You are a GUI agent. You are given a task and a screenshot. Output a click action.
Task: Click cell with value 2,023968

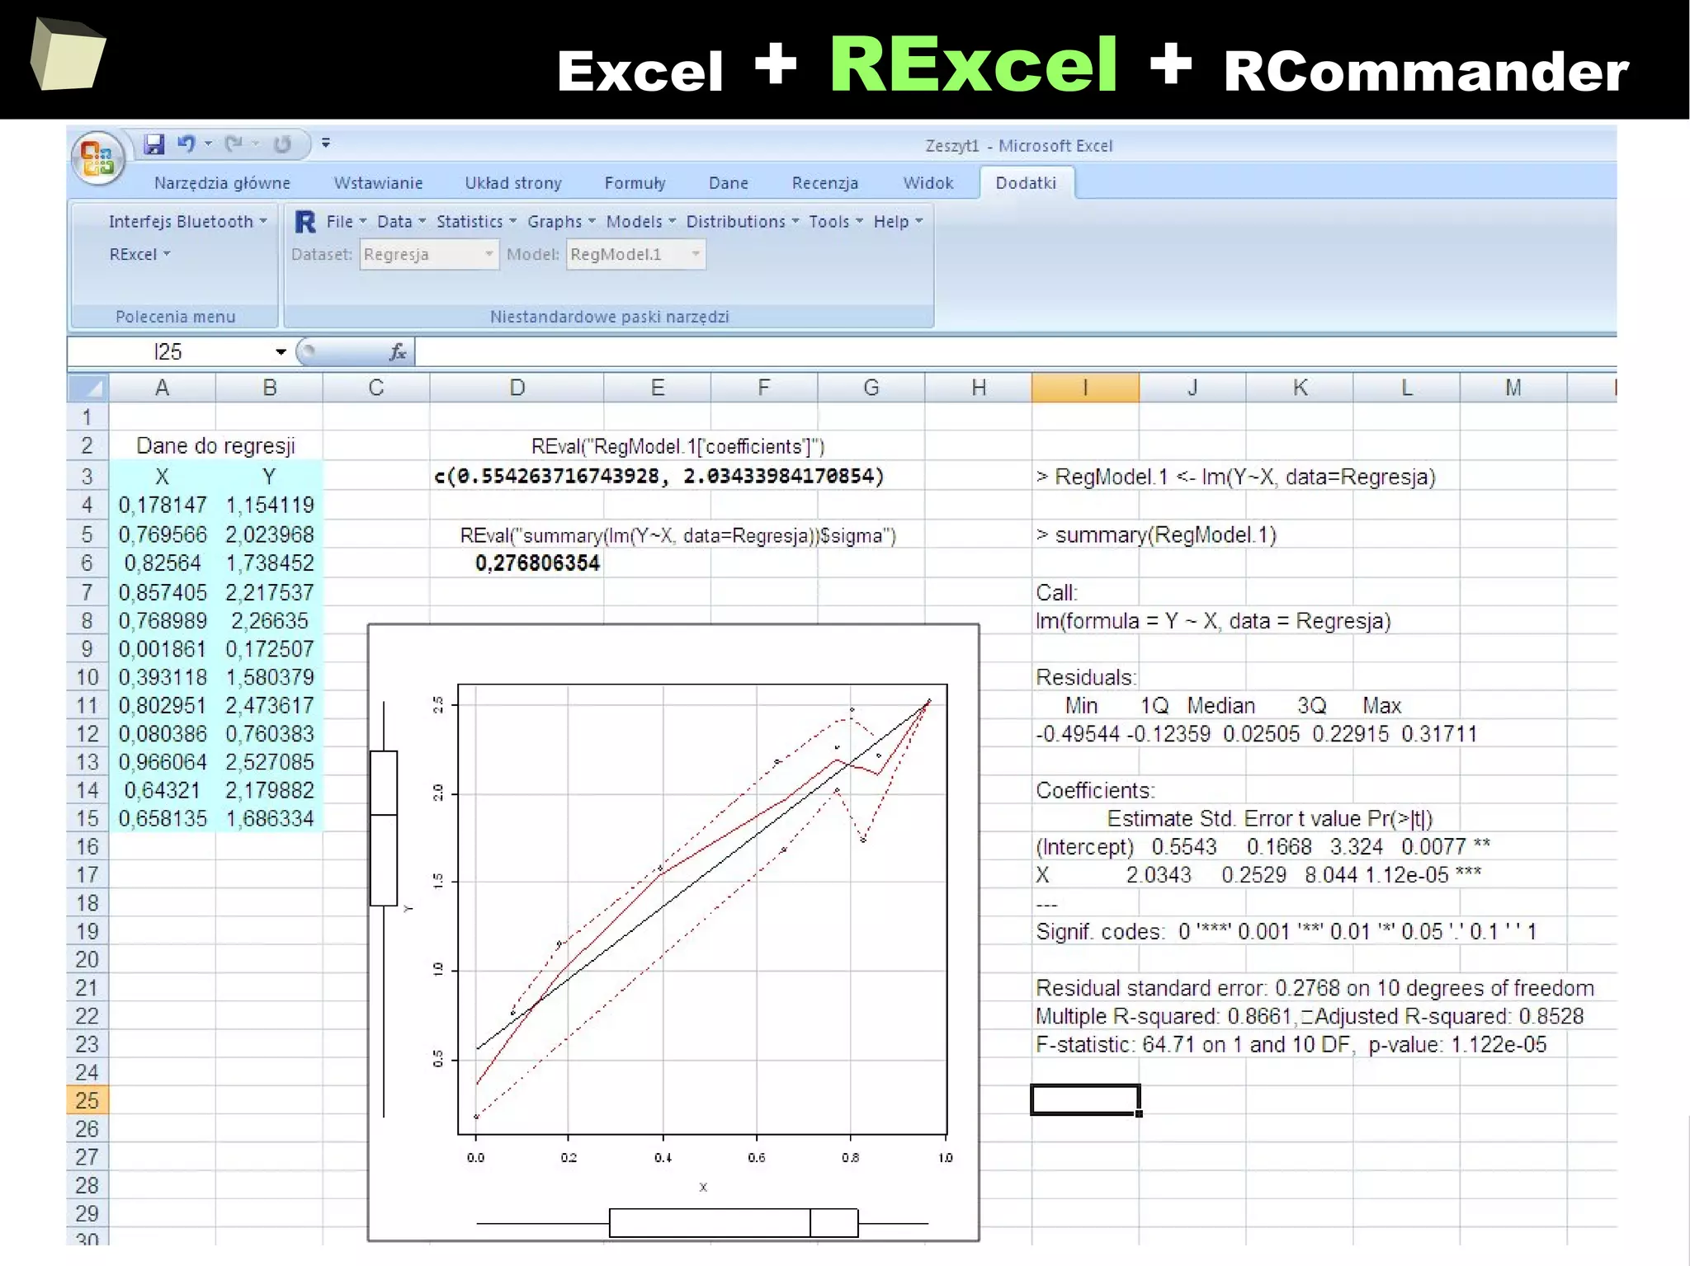pyautogui.click(x=269, y=534)
